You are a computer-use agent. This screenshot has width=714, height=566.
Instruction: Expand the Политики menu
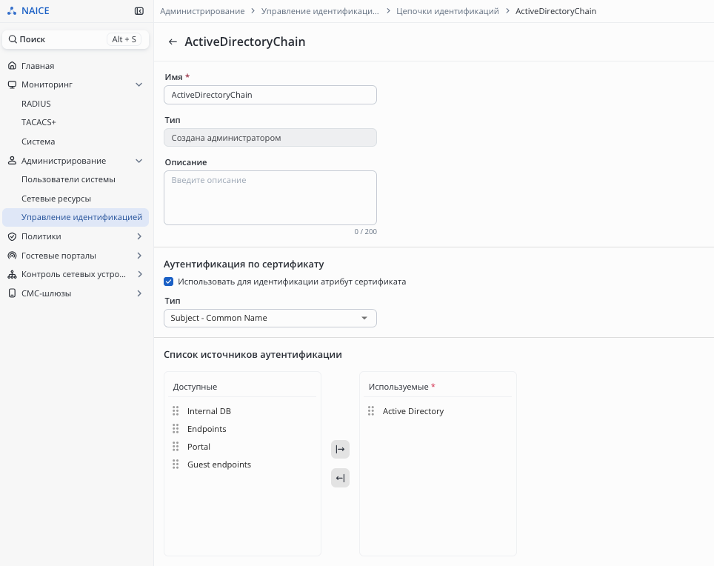[139, 236]
